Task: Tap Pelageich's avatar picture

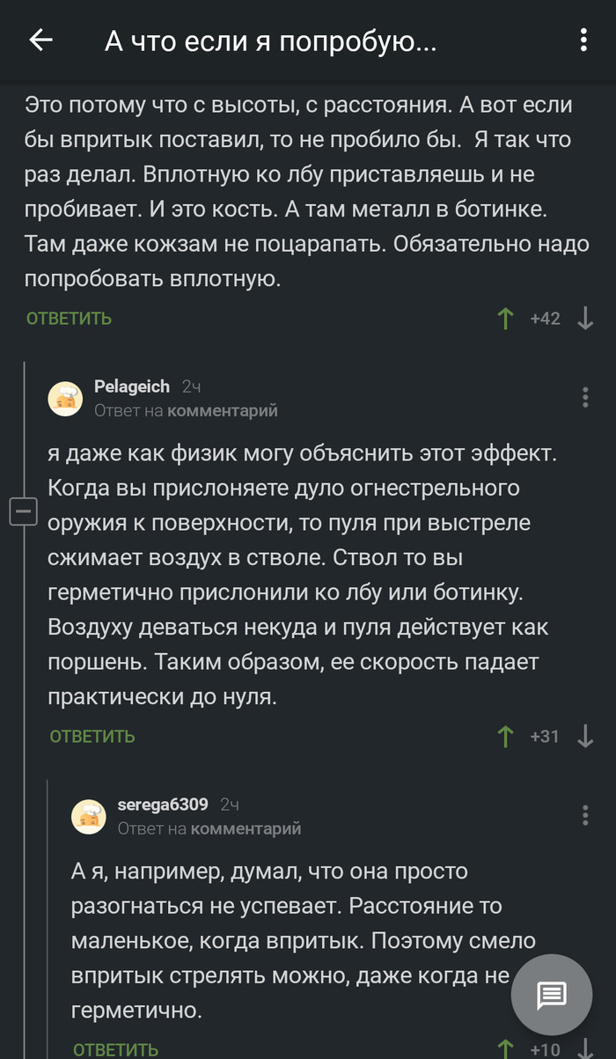Action: [65, 398]
